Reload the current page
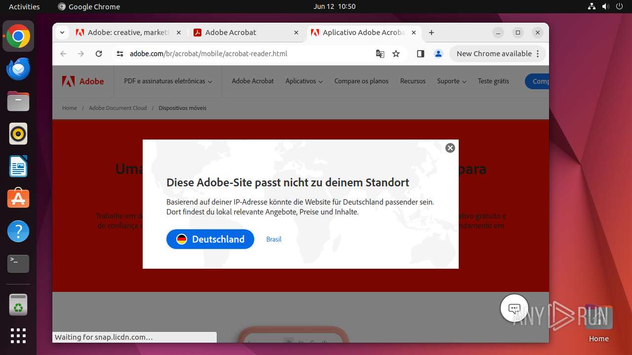 [x=99, y=54]
